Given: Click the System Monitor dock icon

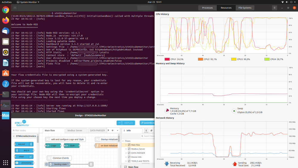Looking at the screenshot, I should tap(5, 105).
